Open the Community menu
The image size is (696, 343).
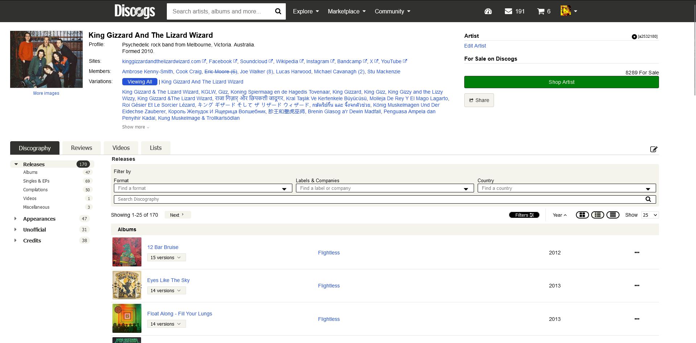(392, 11)
